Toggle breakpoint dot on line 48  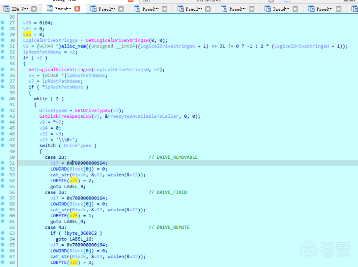[2, 145]
